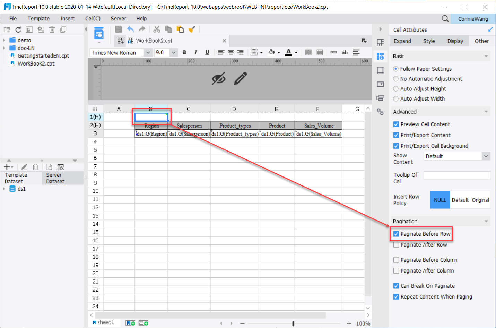Open the Template Dataset preview icon

pyautogui.click(x=49, y=167)
